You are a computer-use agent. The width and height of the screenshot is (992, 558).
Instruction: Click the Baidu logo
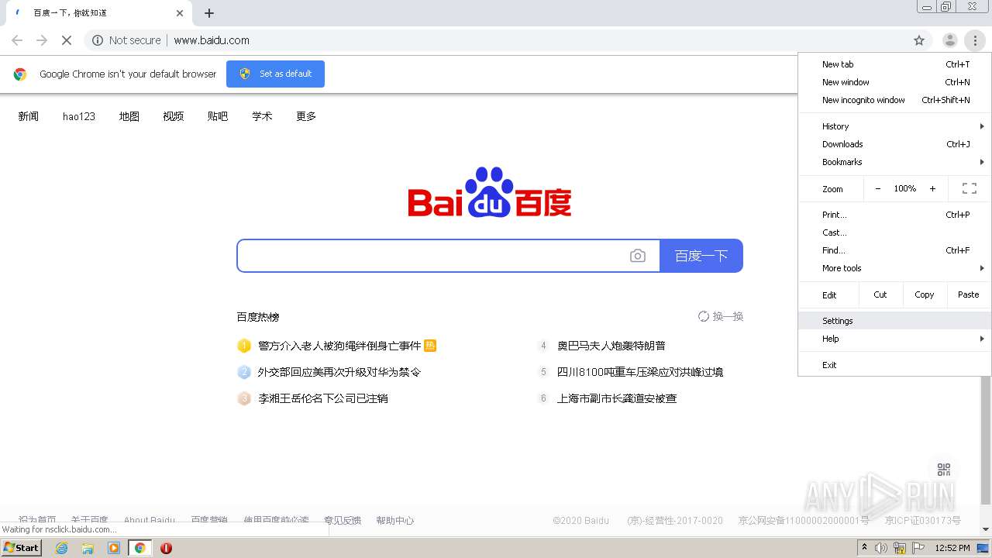click(490, 191)
